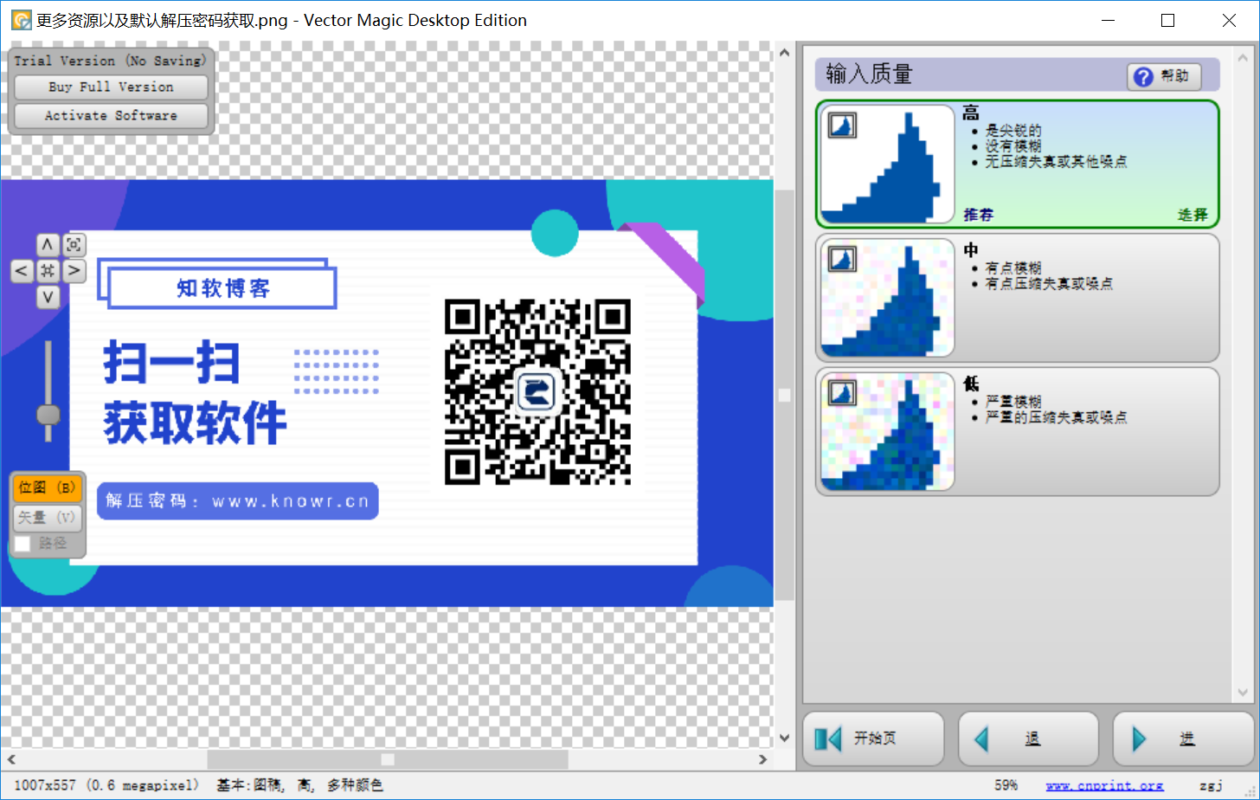
Task: Click the preview vertical scrollbar down arrow
Action: point(785,739)
